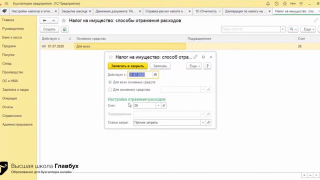This screenshot has width=320, height=180.
Task: Close the Справка-расчет налога tab
Action: click(x=189, y=11)
